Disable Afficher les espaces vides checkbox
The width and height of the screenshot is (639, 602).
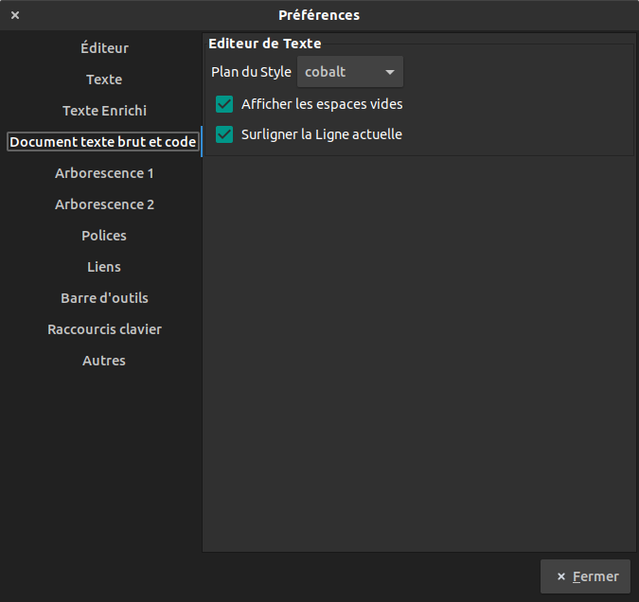pyautogui.click(x=224, y=104)
